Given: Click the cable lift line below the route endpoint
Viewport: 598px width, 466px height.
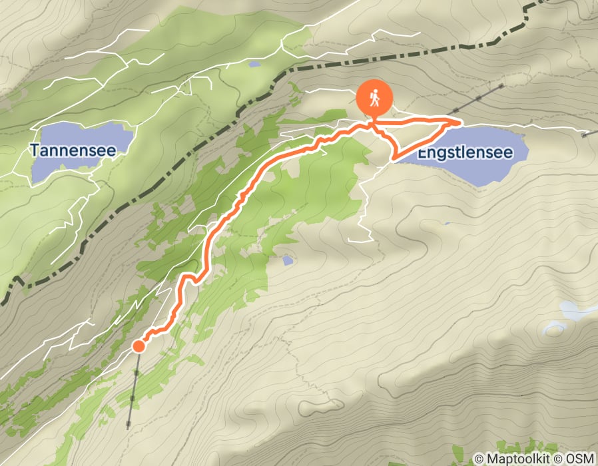Looking at the screenshot, I should (133, 389).
